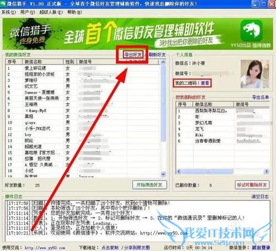The image size is (276, 251).
Task: Click 微信名称 header in deleted-friends table
Action: pyautogui.click(x=214, y=104)
